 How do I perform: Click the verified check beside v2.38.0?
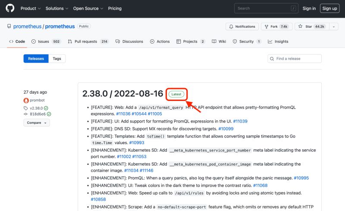tap(46, 108)
